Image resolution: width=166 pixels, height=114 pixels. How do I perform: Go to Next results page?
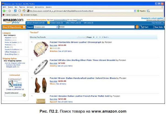[x=106, y=37]
